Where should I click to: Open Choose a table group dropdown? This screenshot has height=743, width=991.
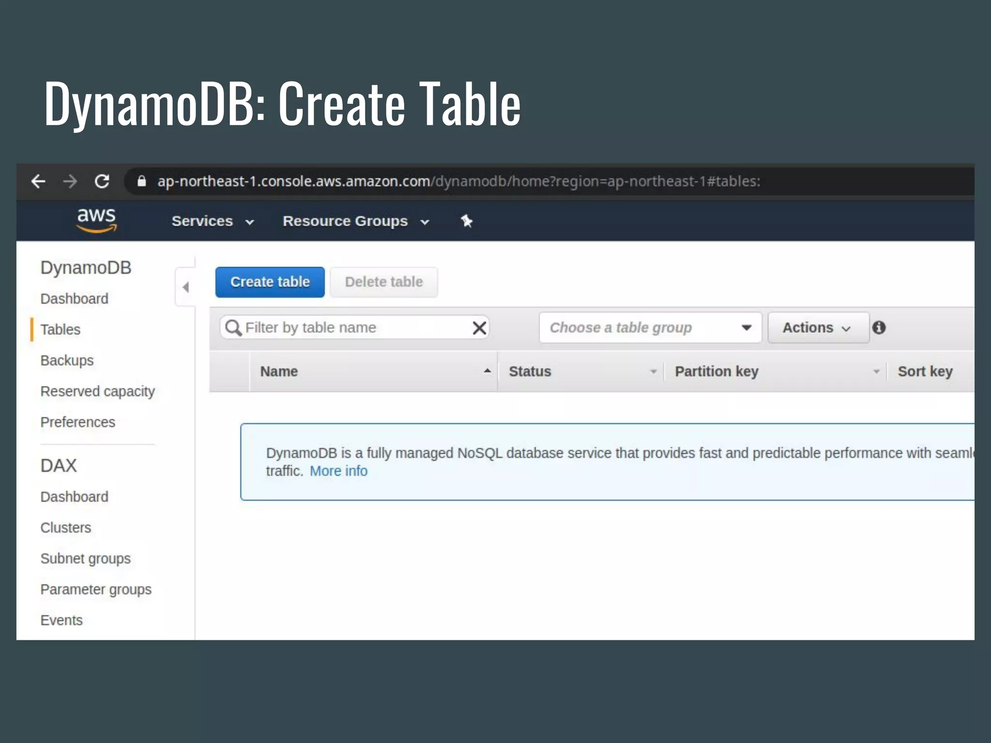point(650,327)
